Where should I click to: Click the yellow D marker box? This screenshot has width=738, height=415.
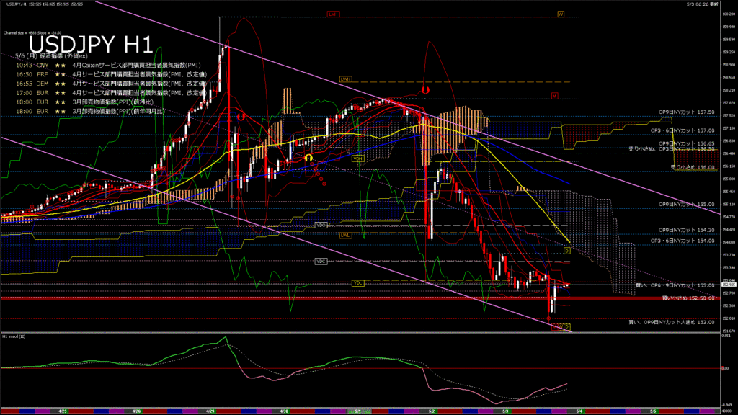(566, 251)
